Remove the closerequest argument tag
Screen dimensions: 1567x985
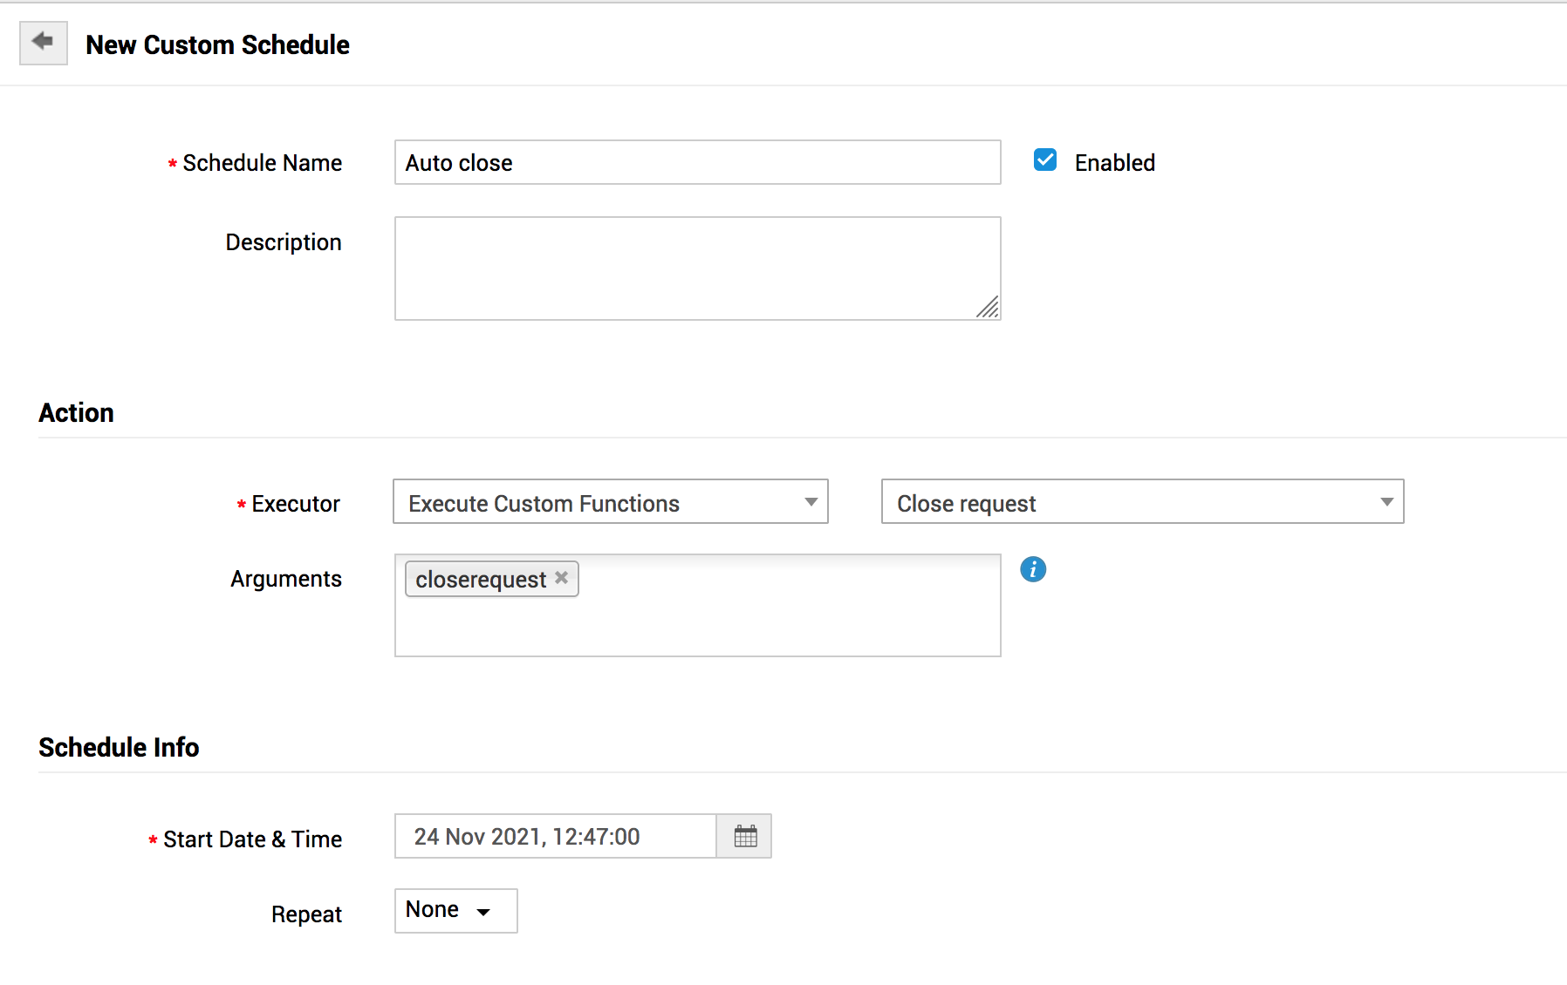[562, 578]
